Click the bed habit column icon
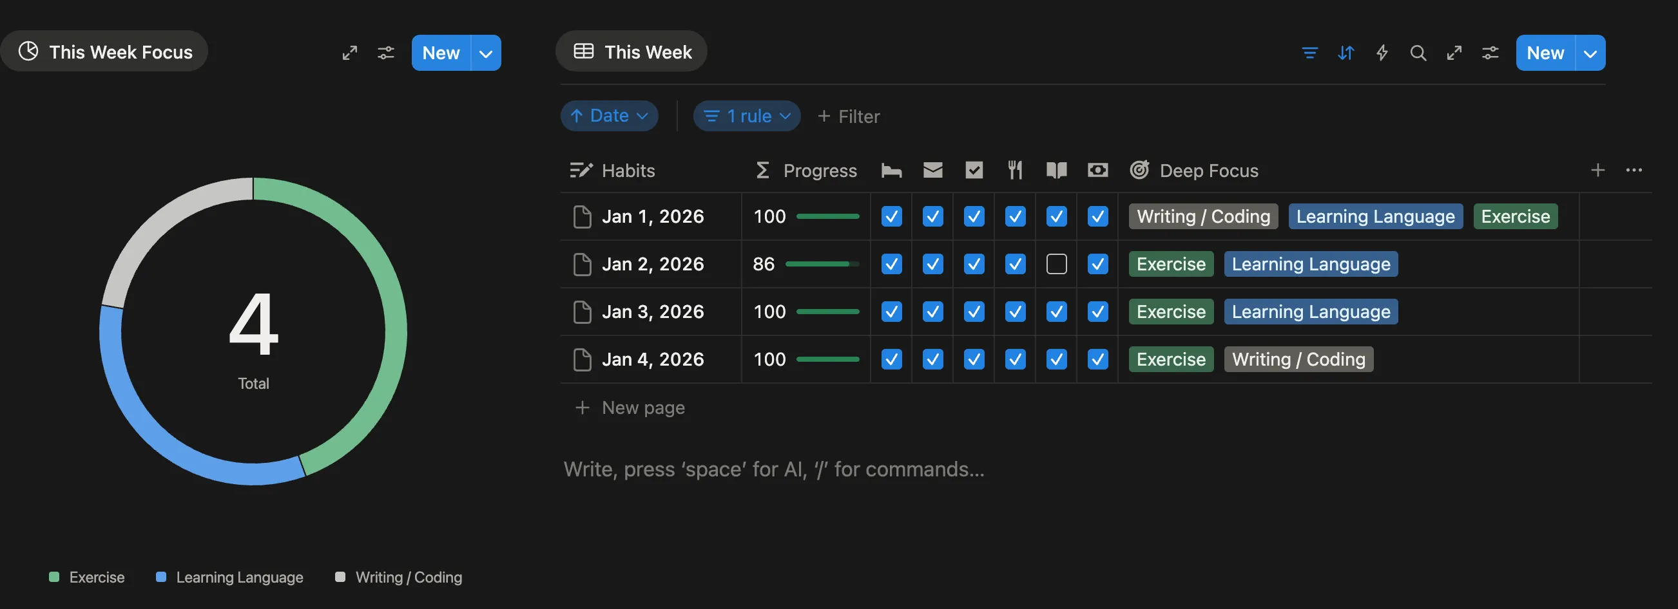The image size is (1678, 609). (x=891, y=170)
